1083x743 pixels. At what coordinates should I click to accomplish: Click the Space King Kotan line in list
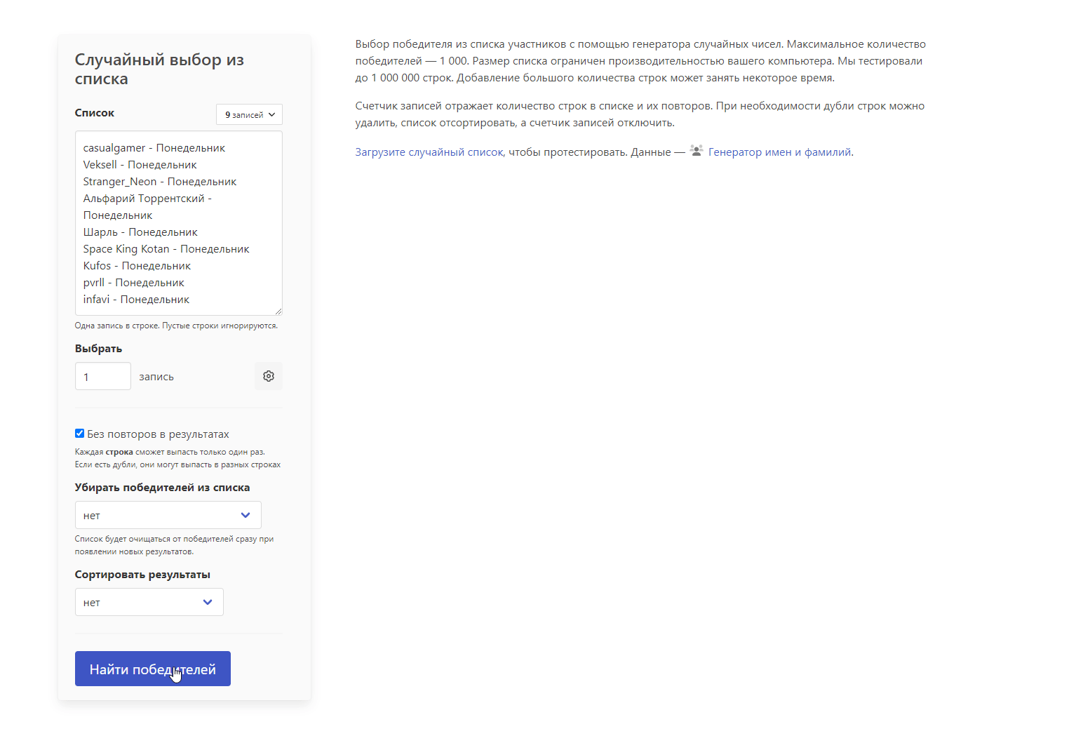166,249
